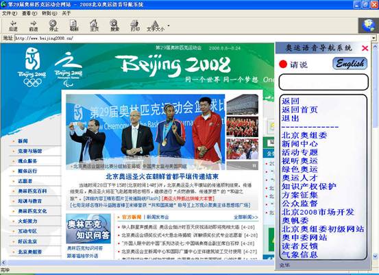This screenshot has height=275, width=379.
Task: Toggle language with the English button
Action: 350,64
